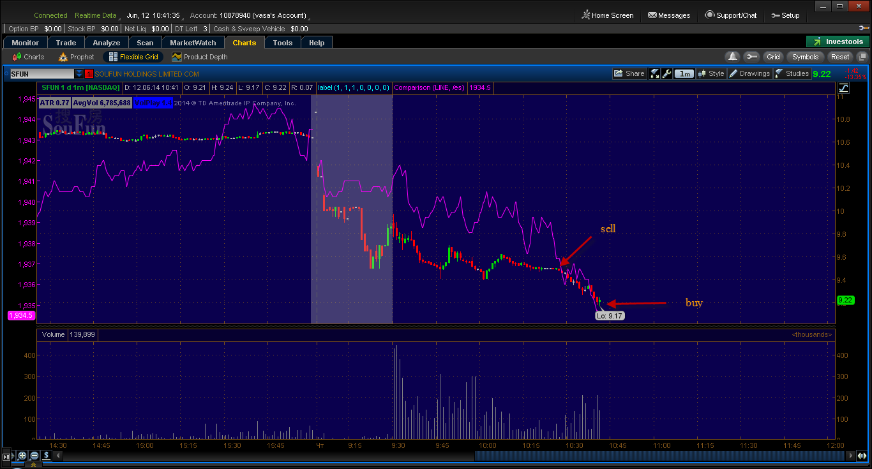Open the 1m timeframe selector
Screen dimensions: 872x469
(x=685, y=73)
